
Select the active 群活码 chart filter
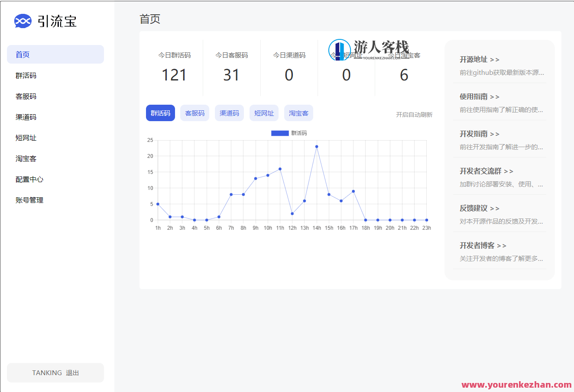(x=160, y=113)
